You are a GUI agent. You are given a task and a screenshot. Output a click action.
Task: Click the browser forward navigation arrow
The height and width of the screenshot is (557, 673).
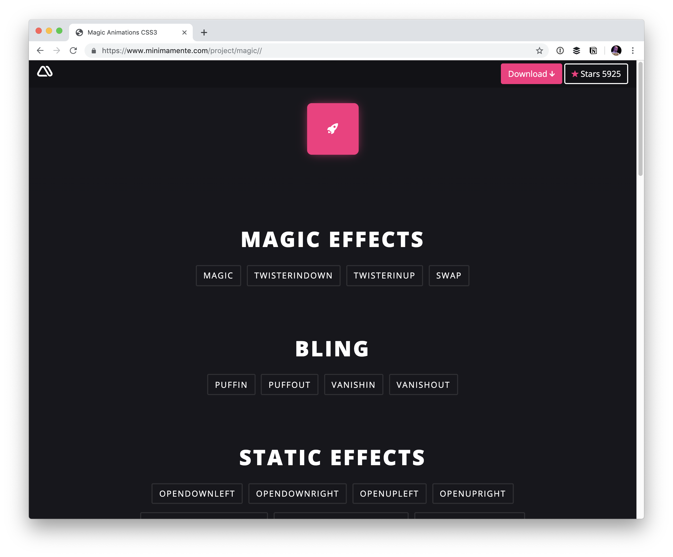56,50
